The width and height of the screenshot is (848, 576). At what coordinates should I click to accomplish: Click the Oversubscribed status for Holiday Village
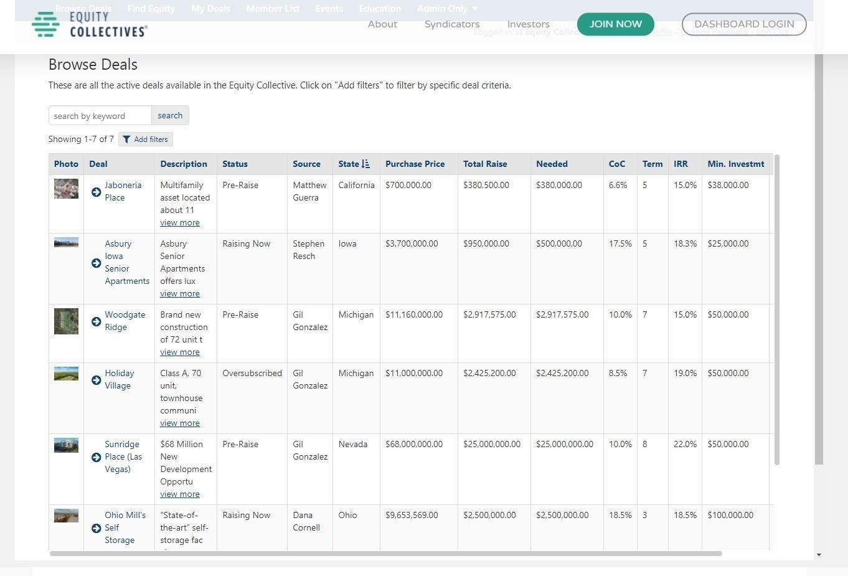click(252, 374)
